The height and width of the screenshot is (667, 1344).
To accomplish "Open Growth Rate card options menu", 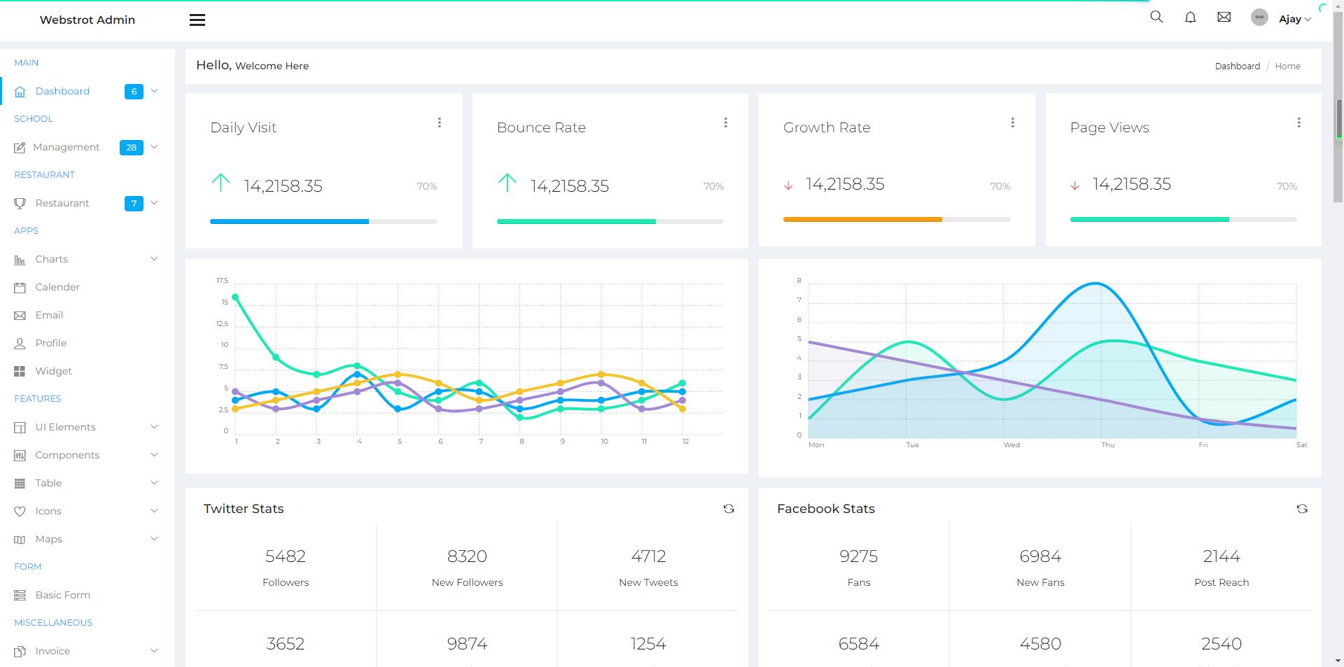I will [1012, 122].
